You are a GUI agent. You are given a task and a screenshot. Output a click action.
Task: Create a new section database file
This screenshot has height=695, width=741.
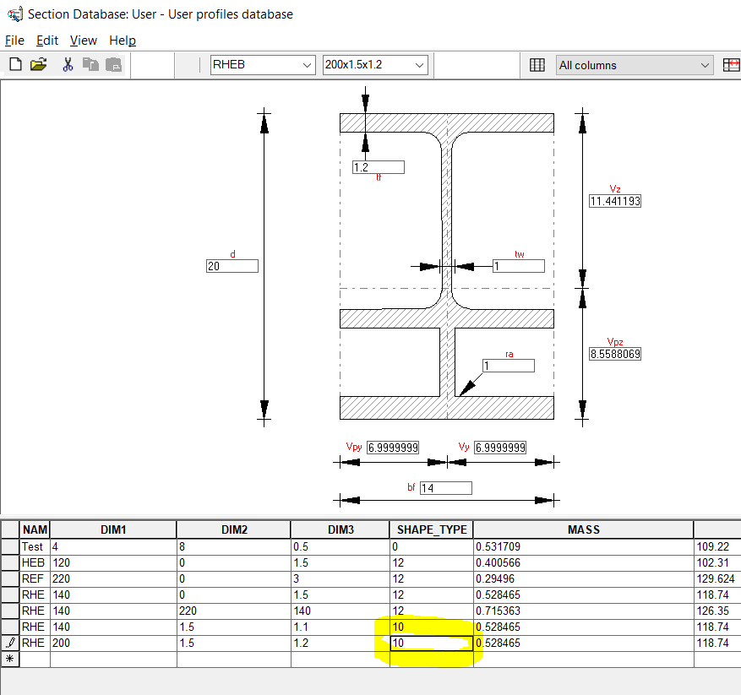[x=14, y=64]
